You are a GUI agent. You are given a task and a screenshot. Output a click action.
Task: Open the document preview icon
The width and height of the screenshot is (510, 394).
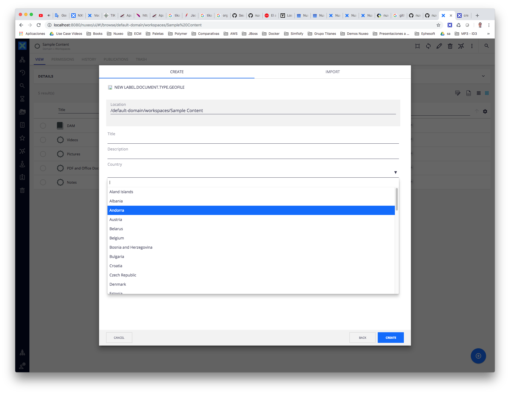click(417, 46)
